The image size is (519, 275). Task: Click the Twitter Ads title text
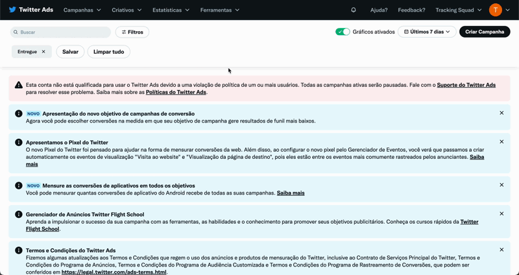pos(36,10)
